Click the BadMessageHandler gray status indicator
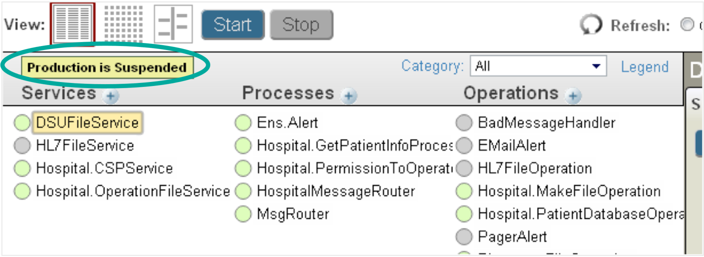 pos(464,123)
